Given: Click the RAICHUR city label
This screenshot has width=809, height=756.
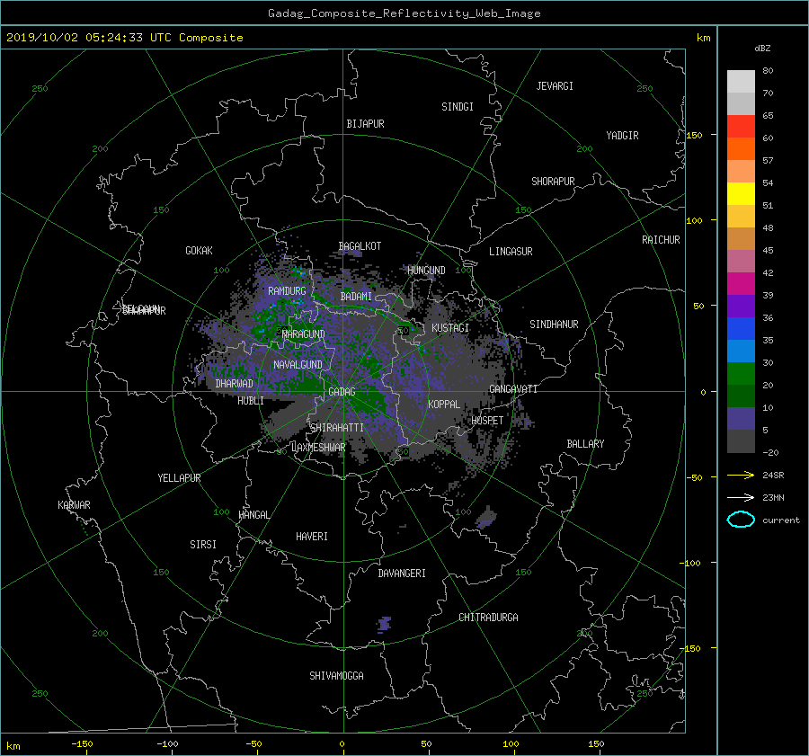Looking at the screenshot, I should pyautogui.click(x=661, y=240).
